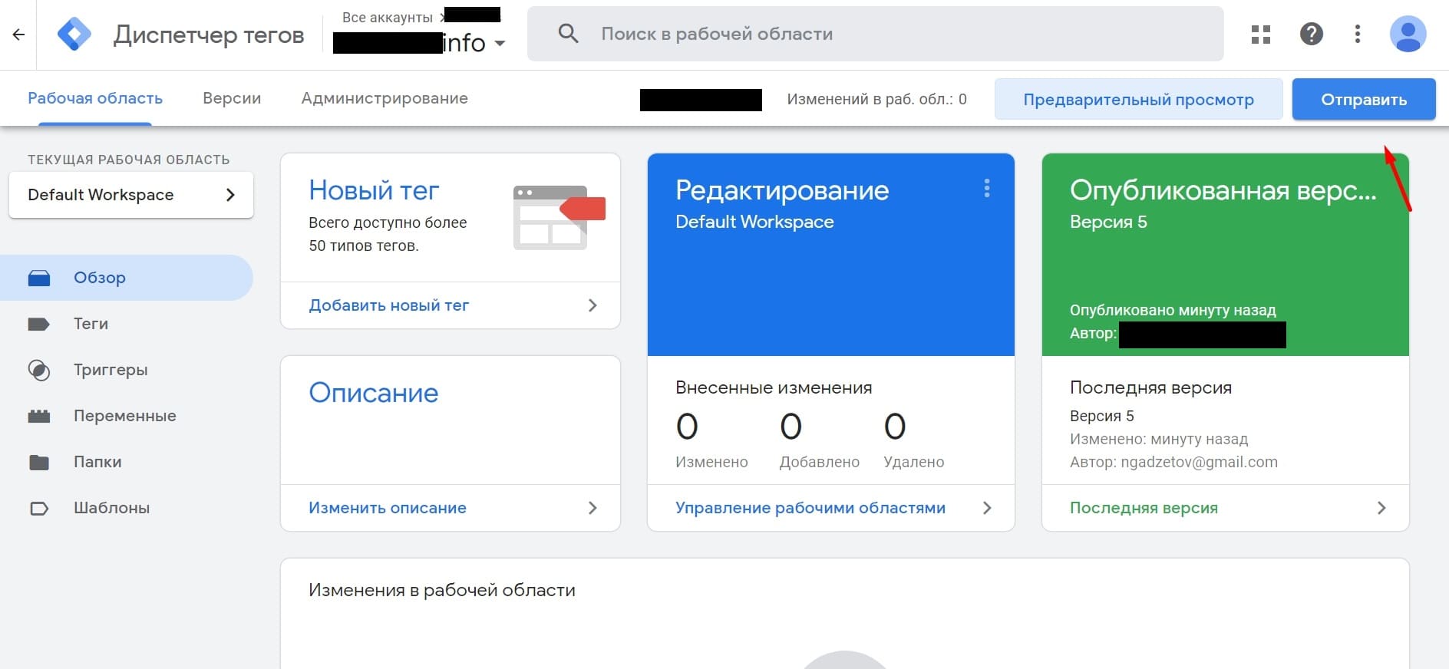This screenshot has height=669, width=1449.
Task: Open the header three-dot options menu
Action: 1358,34
